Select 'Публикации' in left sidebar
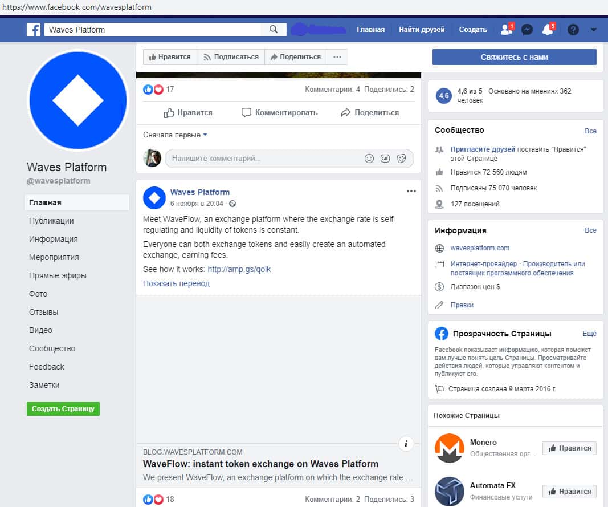This screenshot has height=507, width=608. (x=51, y=221)
